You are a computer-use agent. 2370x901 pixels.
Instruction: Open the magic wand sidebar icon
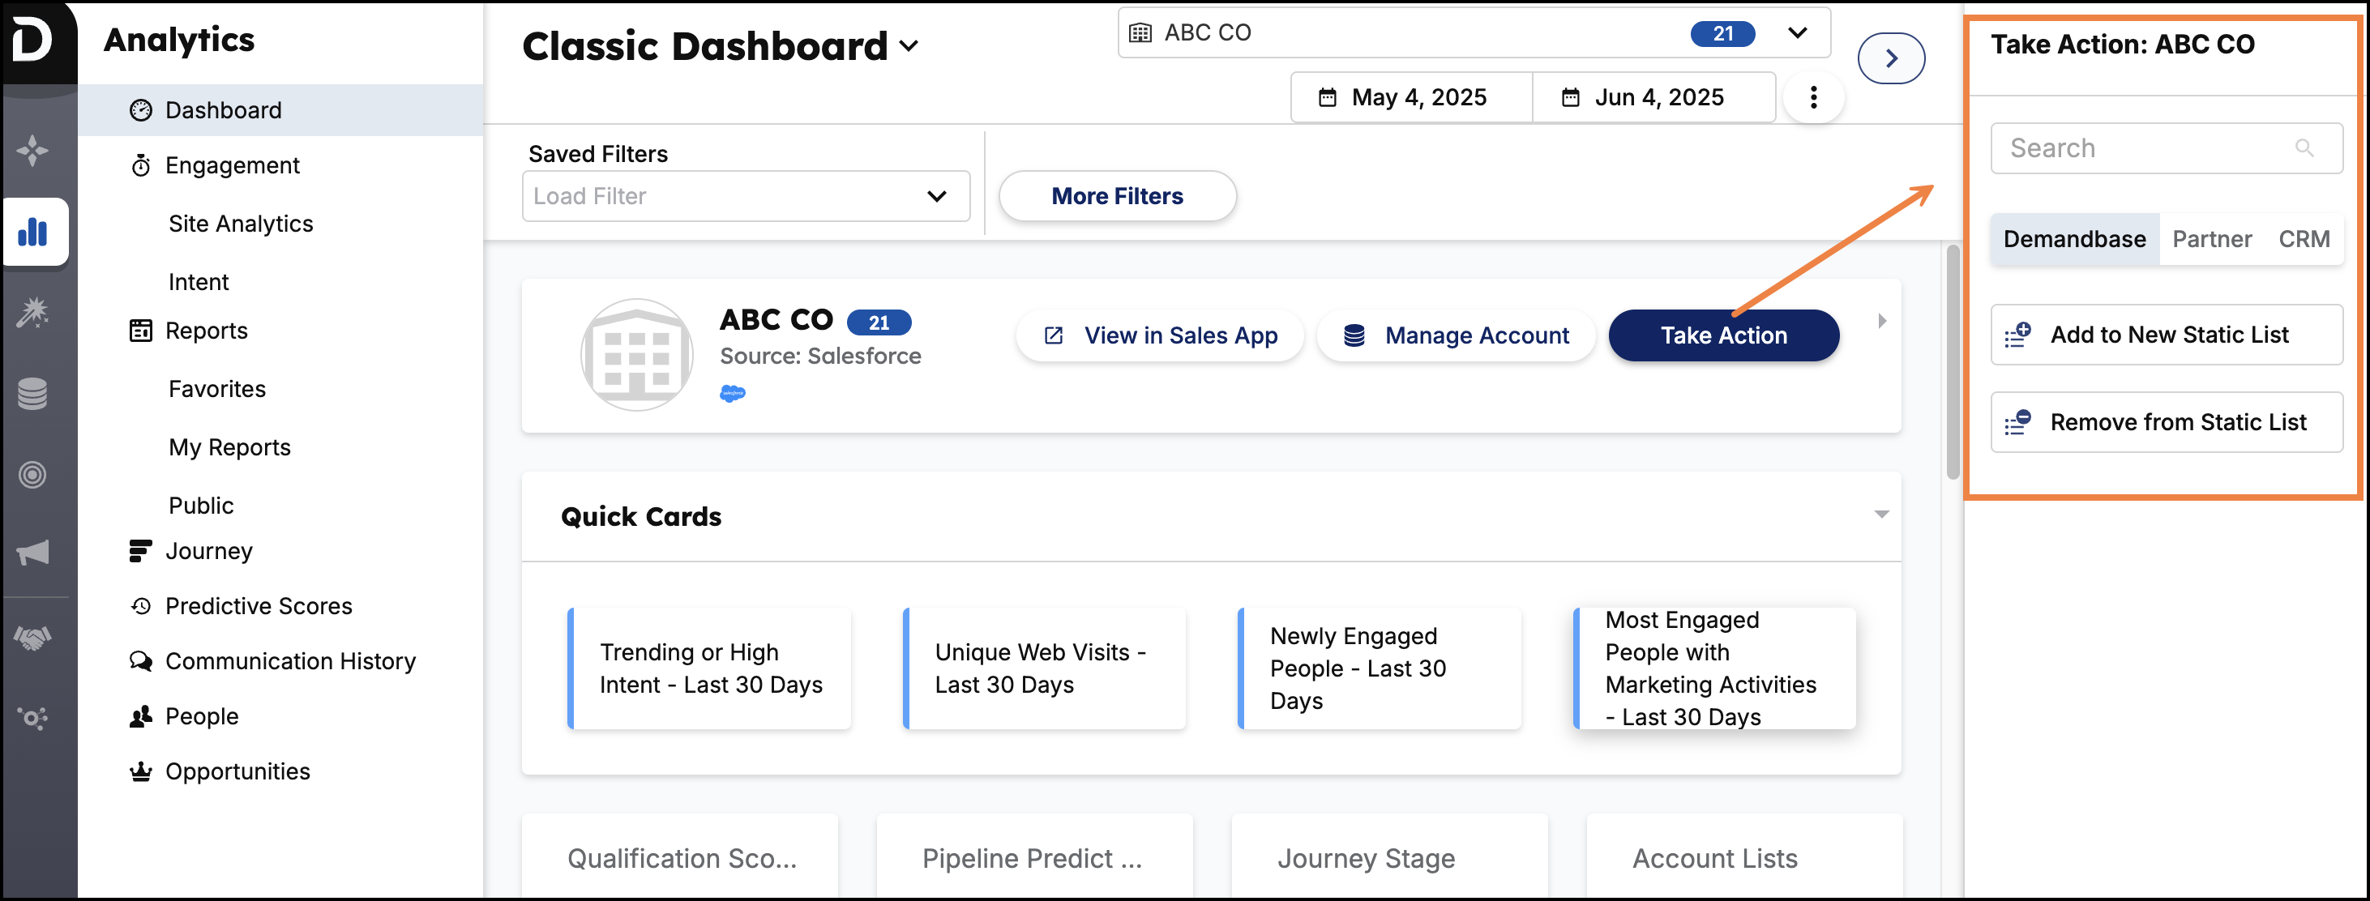pyautogui.click(x=33, y=313)
